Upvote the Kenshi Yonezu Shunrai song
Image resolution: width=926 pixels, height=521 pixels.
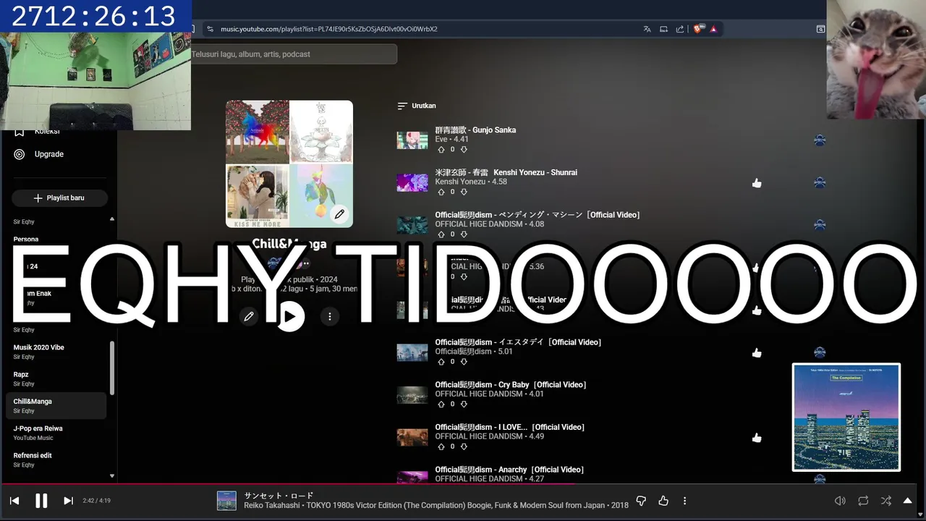point(441,192)
